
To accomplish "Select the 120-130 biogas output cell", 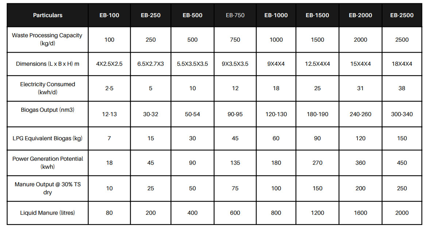I will (x=276, y=114).
